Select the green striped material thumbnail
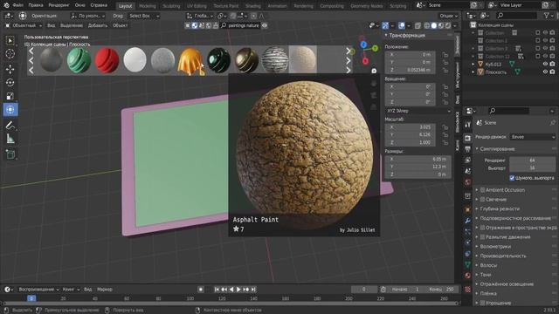Image resolution: width=559 pixels, height=314 pixels. [79, 60]
